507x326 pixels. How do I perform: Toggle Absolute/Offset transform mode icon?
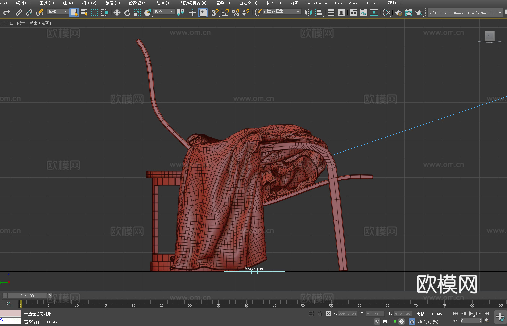point(328,313)
